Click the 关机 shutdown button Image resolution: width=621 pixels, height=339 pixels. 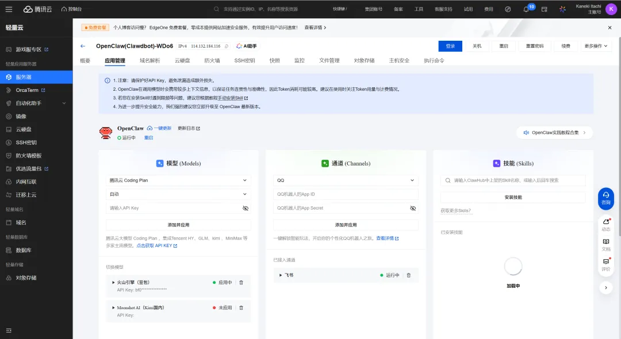click(x=477, y=46)
